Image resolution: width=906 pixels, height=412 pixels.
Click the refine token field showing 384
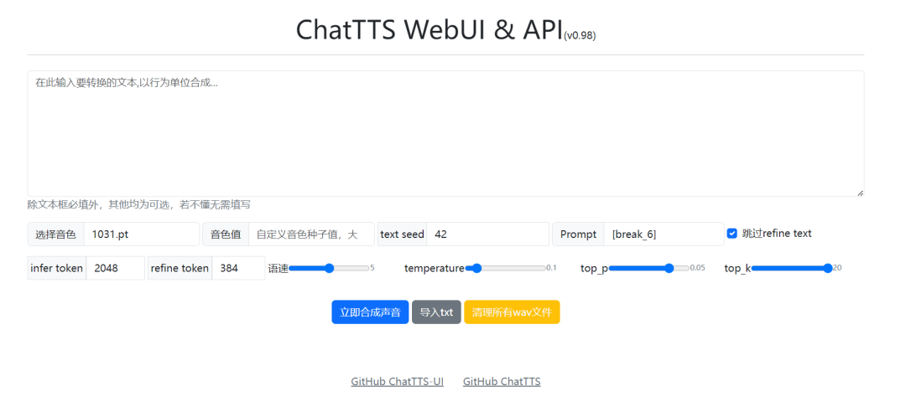[238, 268]
